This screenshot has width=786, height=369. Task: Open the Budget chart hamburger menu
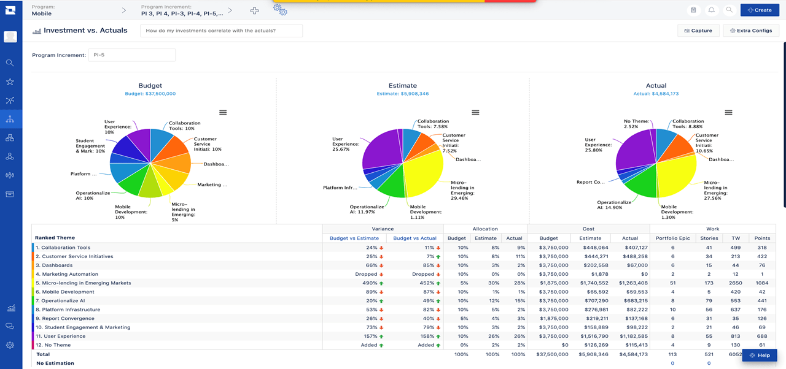(x=223, y=112)
